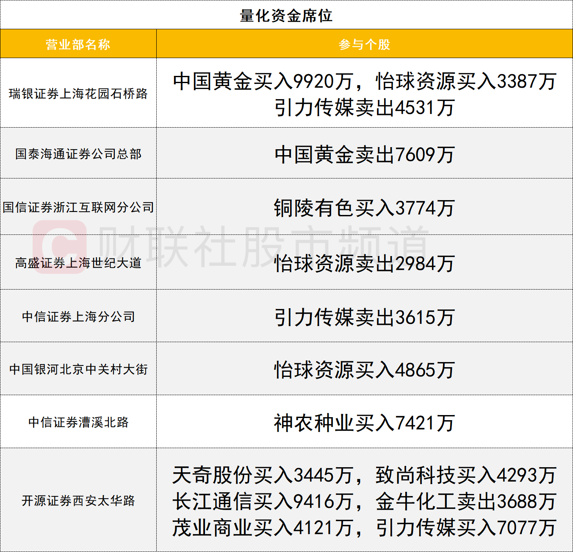The width and height of the screenshot is (573, 552).
Task: Click the 引力传媒卖出3615万 entry
Action: 364,317
